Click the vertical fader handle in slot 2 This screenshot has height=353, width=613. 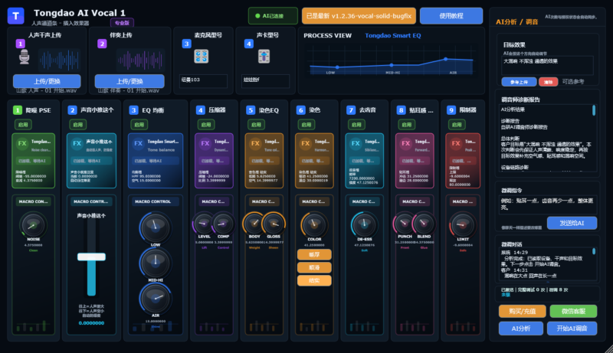[x=91, y=257]
